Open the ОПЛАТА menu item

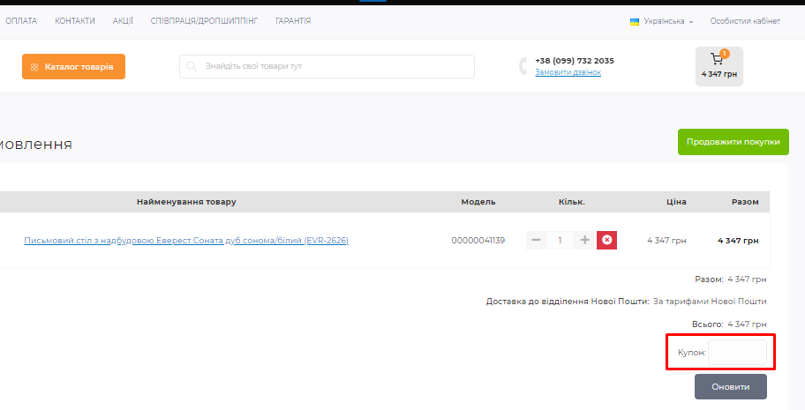pyautogui.click(x=21, y=20)
